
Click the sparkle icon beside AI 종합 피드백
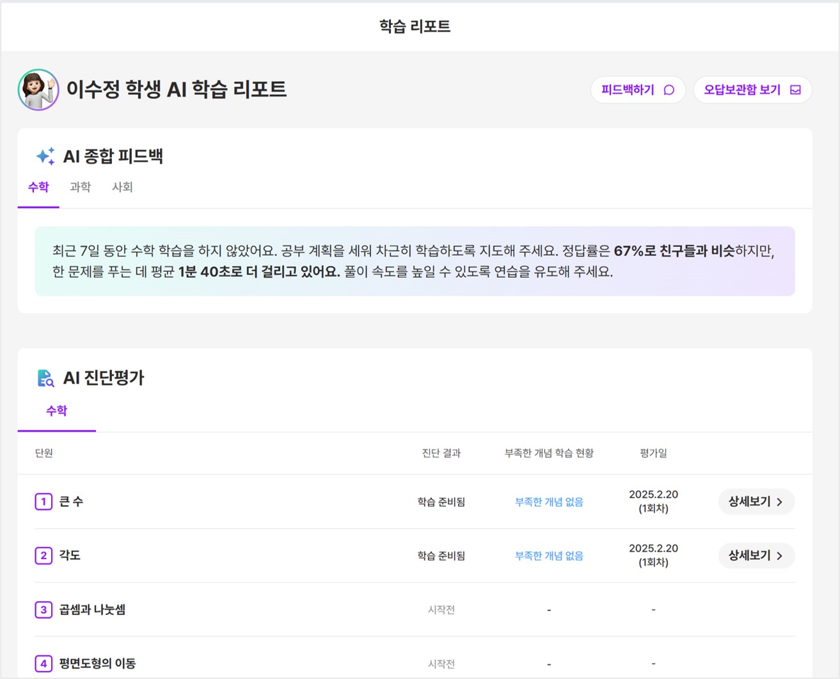point(45,156)
